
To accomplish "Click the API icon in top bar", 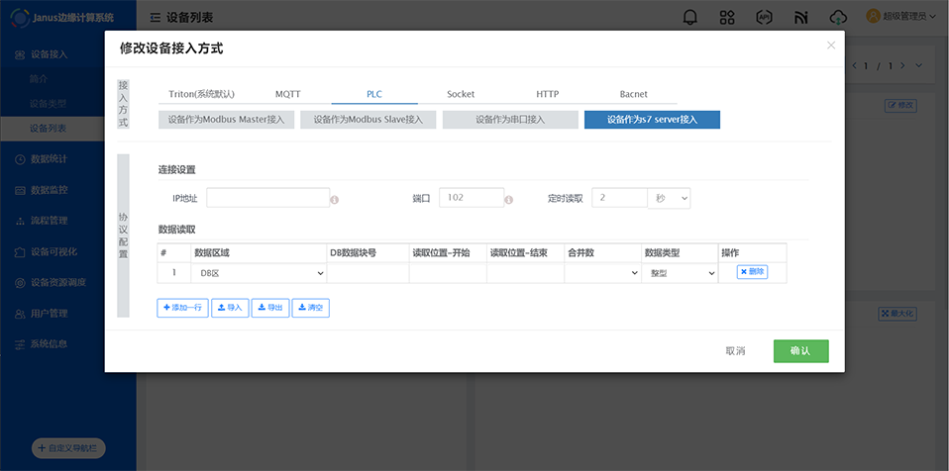I will coord(764,17).
